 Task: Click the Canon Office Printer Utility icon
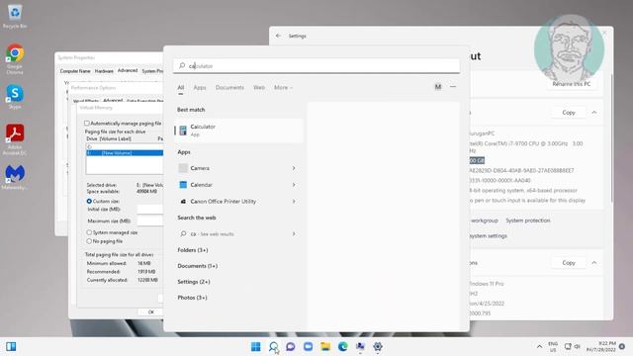point(183,201)
